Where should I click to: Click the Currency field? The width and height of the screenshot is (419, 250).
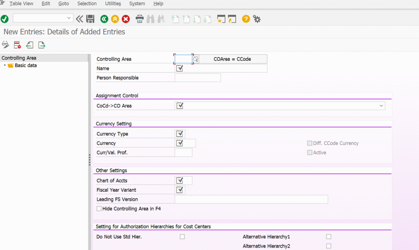pyautogui.click(x=185, y=143)
